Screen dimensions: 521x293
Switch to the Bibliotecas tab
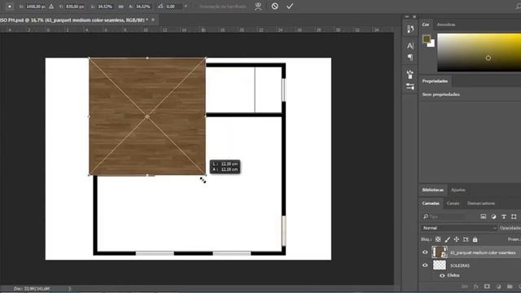pos(432,190)
